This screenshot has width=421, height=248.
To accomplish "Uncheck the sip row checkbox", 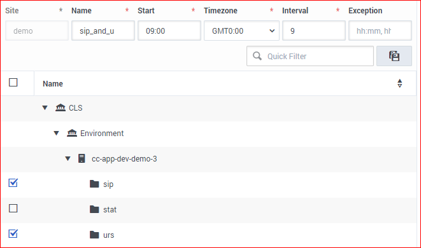I will click(x=13, y=183).
